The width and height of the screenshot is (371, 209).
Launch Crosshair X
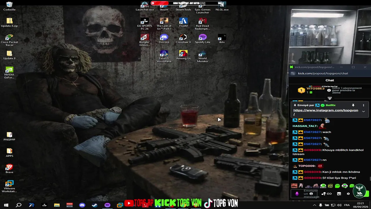pyautogui.click(x=183, y=39)
